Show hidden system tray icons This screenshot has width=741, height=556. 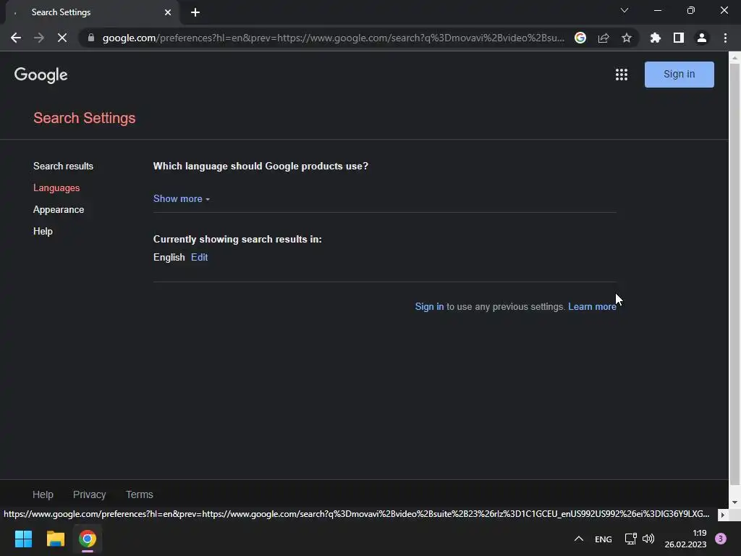click(578, 539)
